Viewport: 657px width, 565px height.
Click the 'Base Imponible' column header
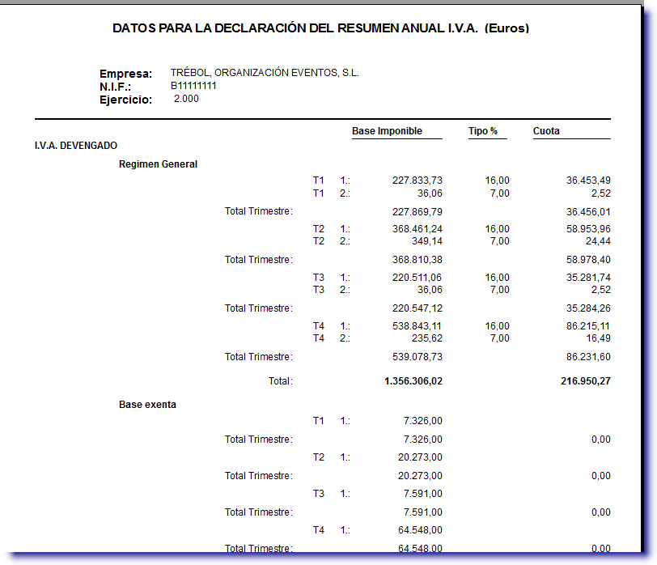click(x=387, y=131)
